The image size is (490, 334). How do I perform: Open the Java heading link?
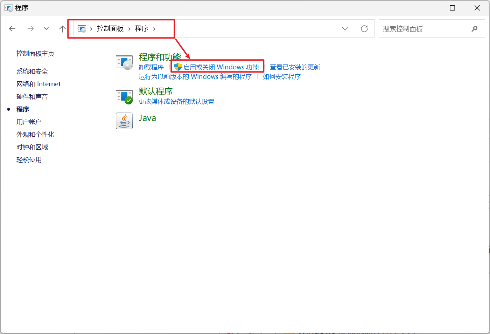pyautogui.click(x=147, y=118)
